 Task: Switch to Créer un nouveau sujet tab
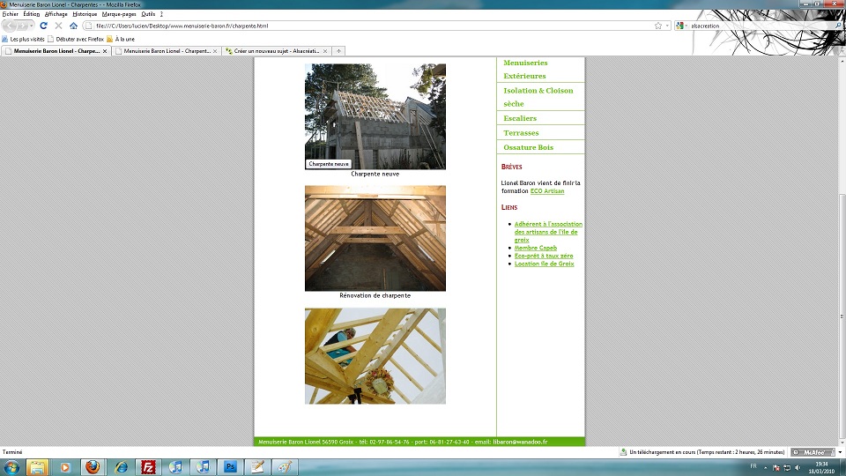(276, 51)
